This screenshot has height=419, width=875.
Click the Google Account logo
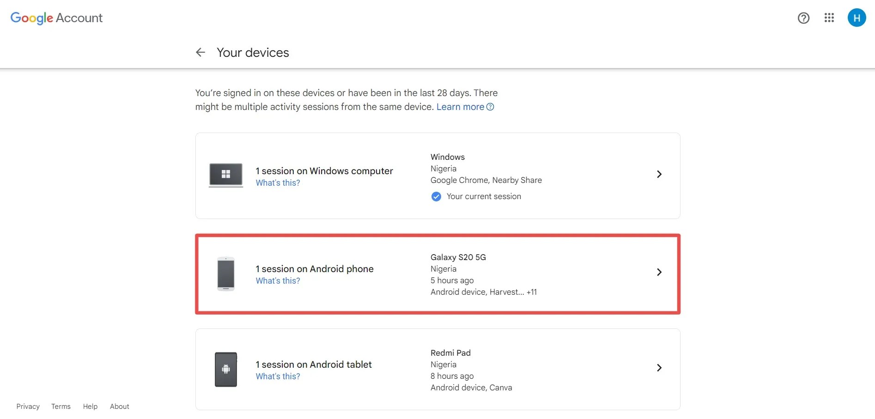coord(56,18)
